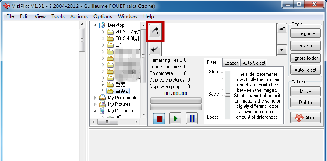Click the My Documents folder icon

(102, 98)
